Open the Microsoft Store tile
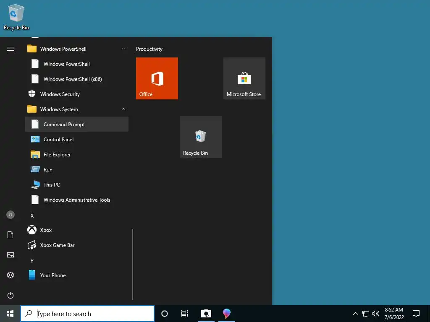The width and height of the screenshot is (430, 322). tap(244, 78)
